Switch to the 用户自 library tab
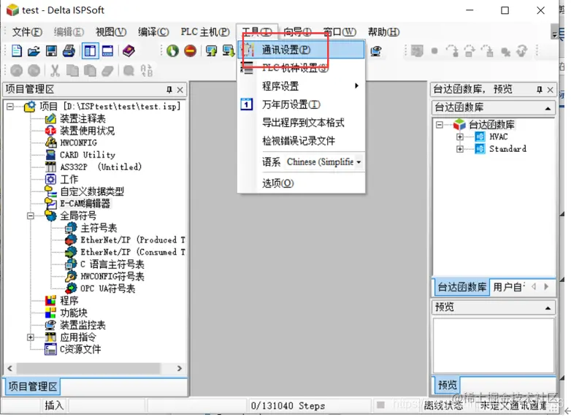 pos(509,287)
